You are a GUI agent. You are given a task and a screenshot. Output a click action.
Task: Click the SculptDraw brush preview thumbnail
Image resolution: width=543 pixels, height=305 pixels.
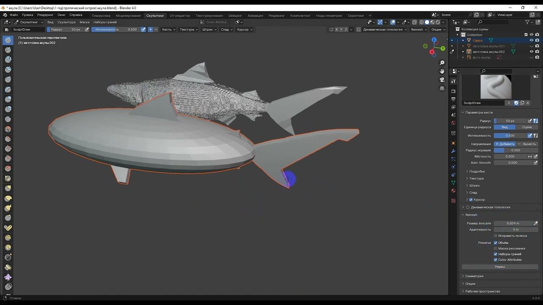[495, 87]
